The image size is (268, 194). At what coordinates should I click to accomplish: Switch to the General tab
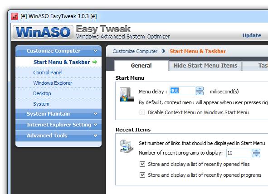[x=141, y=66]
